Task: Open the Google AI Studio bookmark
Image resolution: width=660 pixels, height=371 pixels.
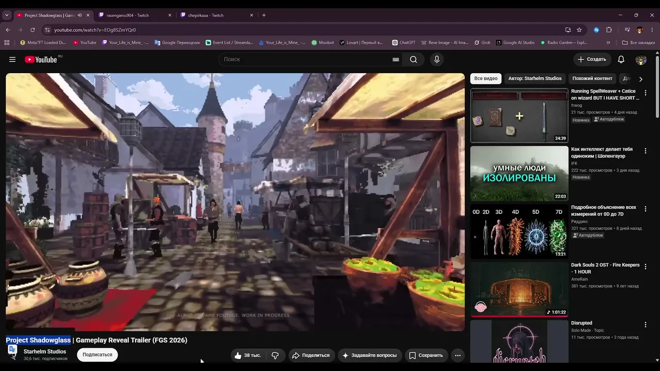Action: (515, 43)
